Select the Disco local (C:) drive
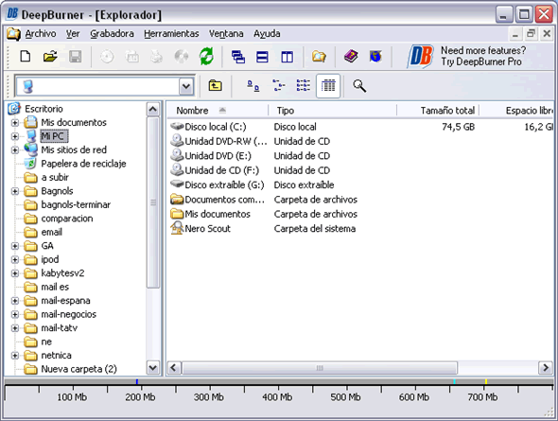 [216, 127]
